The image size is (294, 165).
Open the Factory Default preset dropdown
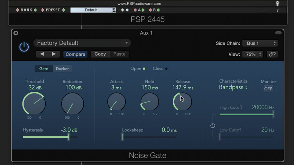click(82, 43)
